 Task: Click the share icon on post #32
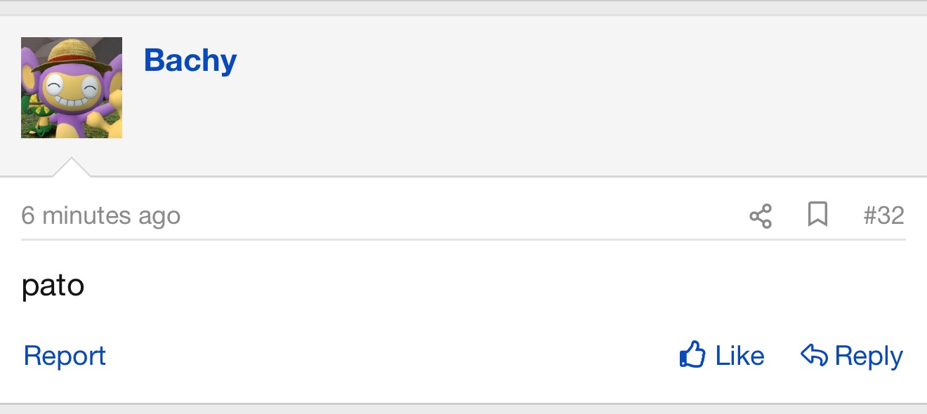761,215
